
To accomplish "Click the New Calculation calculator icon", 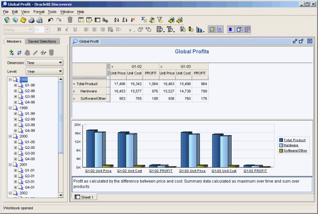I will coord(152,20).
